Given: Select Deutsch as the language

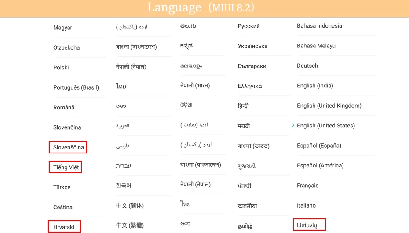Looking at the screenshot, I should pos(307,66).
